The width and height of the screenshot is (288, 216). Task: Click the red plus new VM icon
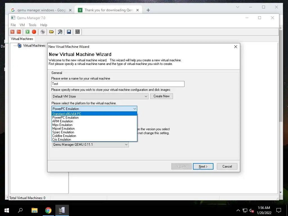point(12,32)
